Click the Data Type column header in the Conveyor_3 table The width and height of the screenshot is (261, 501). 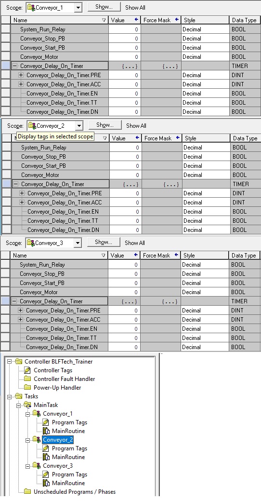point(245,255)
